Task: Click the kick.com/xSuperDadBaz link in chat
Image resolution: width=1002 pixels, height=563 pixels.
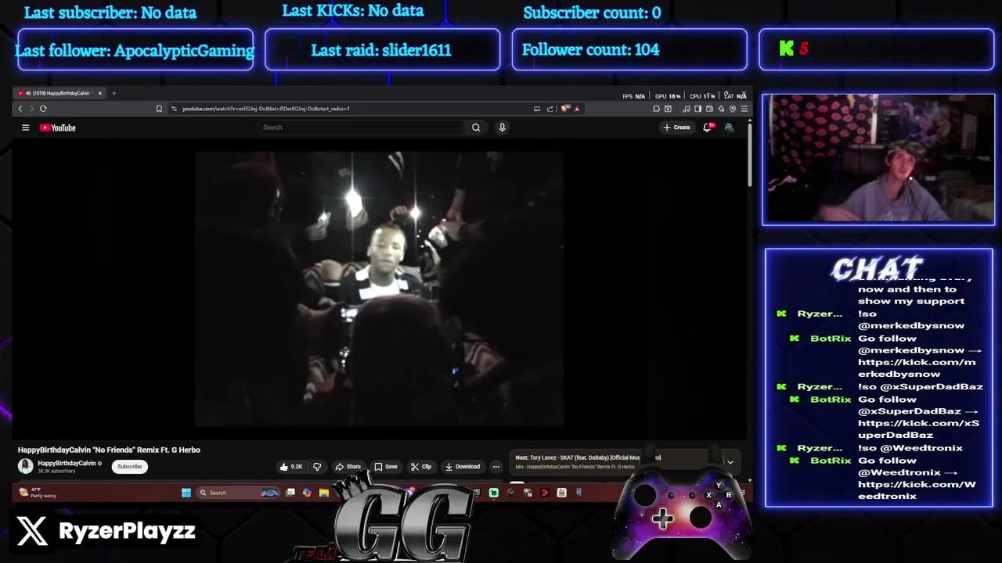Action: tap(918, 429)
